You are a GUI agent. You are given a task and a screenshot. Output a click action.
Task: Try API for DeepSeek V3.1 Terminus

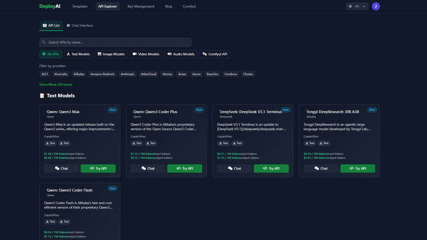point(271,168)
